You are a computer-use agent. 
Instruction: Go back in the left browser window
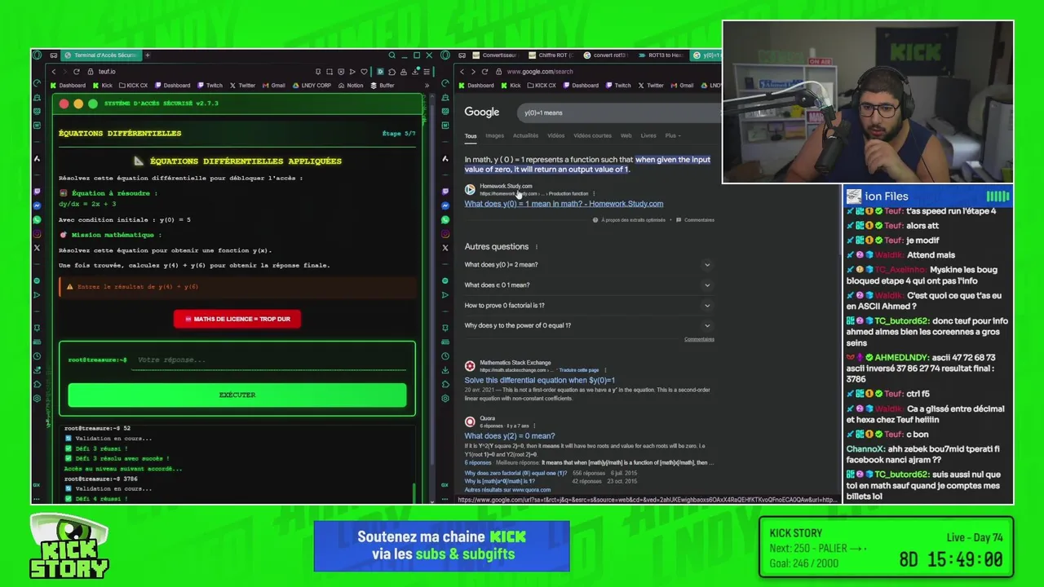pyautogui.click(x=54, y=72)
